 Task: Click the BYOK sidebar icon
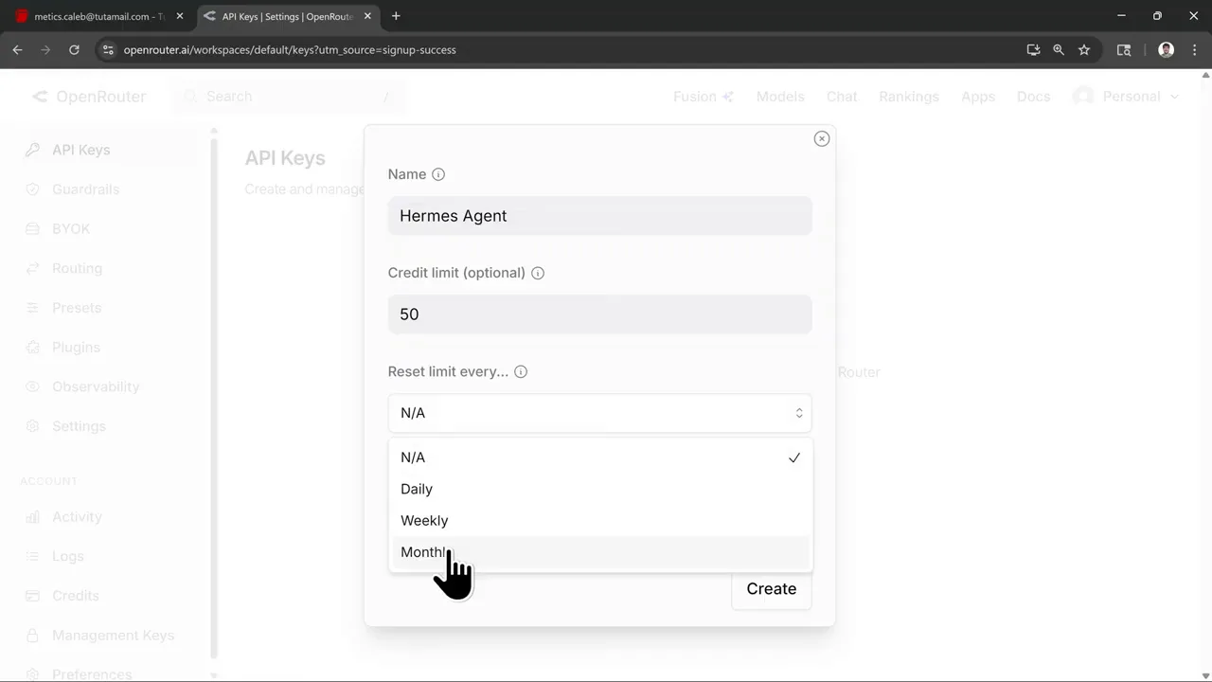point(33,229)
